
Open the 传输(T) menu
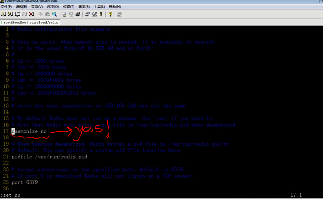pos(69,7)
